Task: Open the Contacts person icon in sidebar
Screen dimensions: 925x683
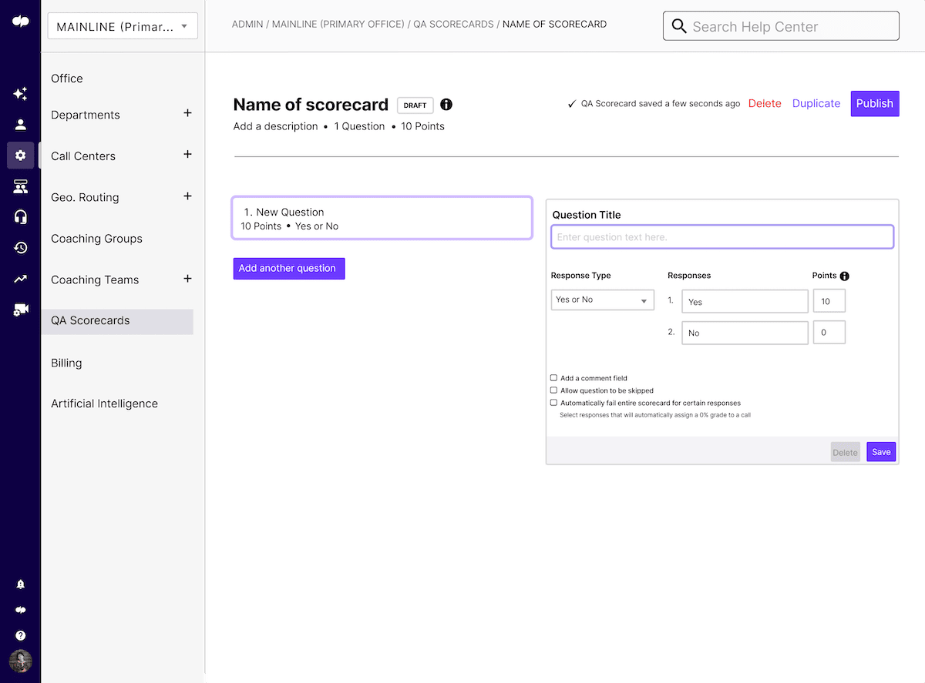Action: (20, 123)
